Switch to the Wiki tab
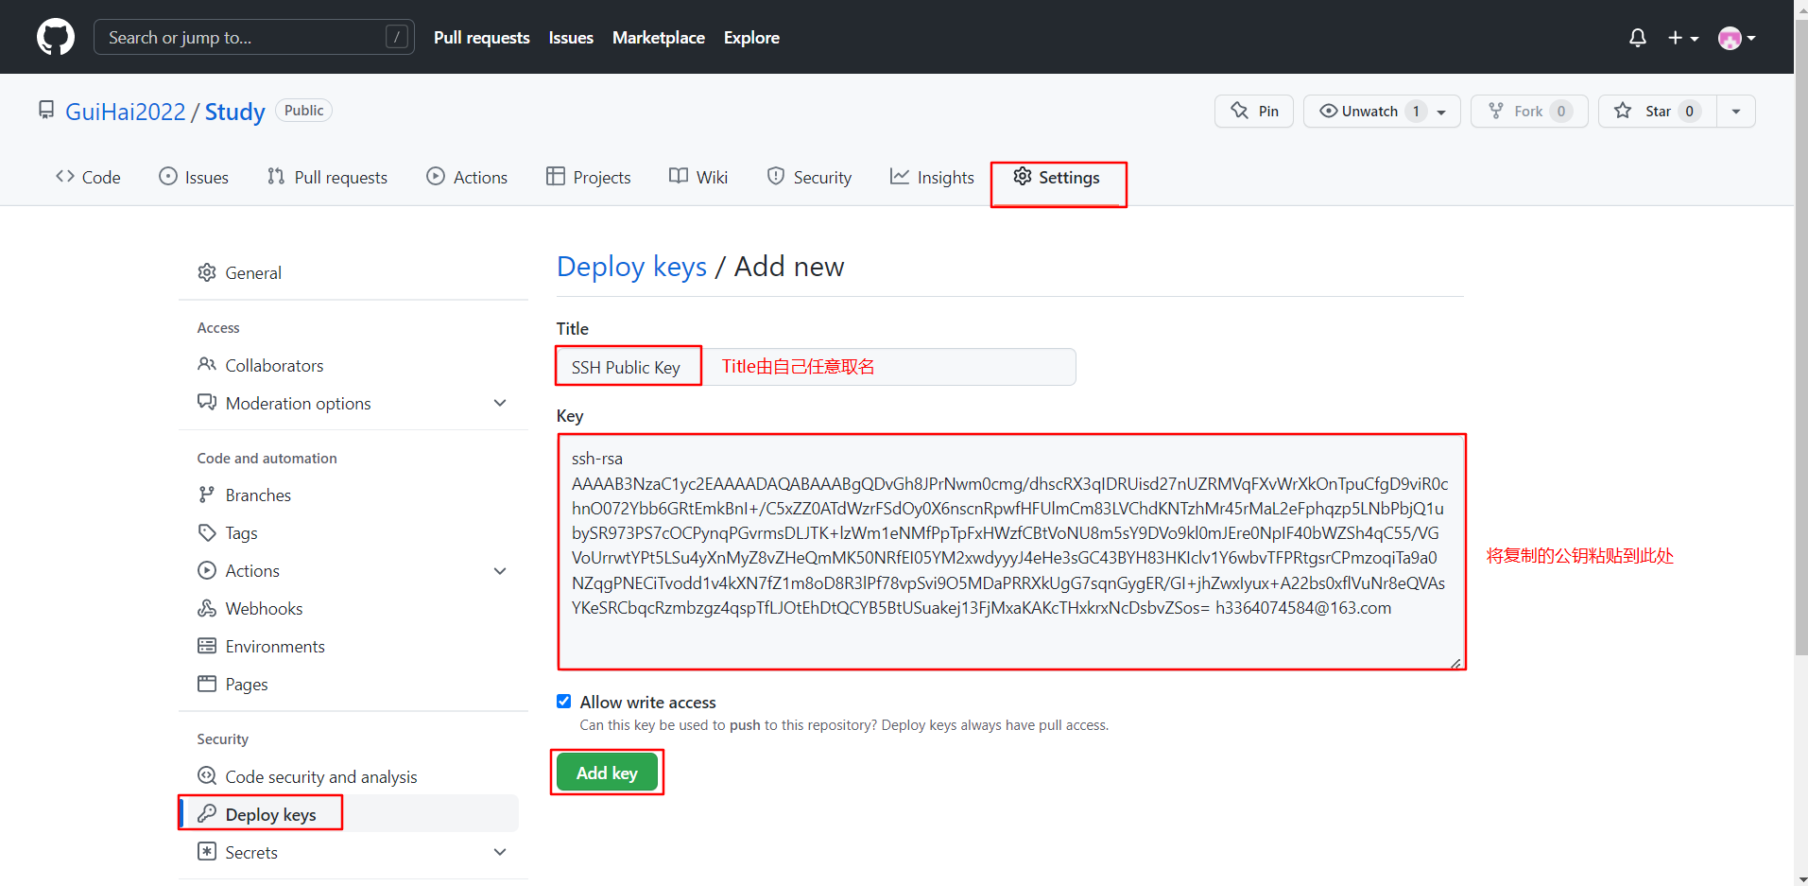Screen dimensions: 1808x886 (698, 177)
